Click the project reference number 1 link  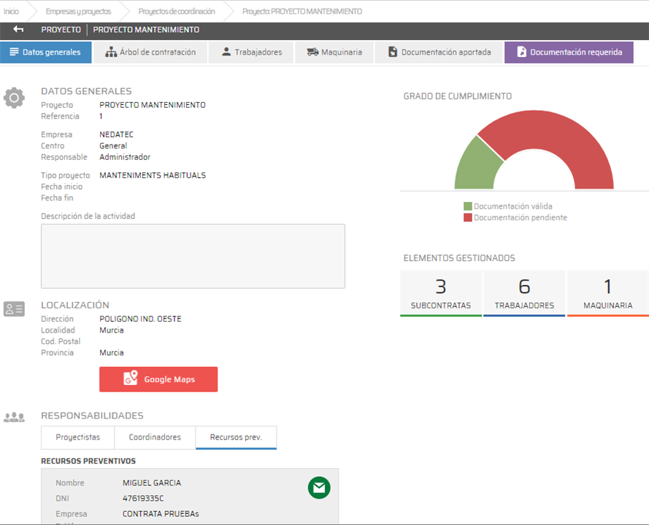(101, 117)
